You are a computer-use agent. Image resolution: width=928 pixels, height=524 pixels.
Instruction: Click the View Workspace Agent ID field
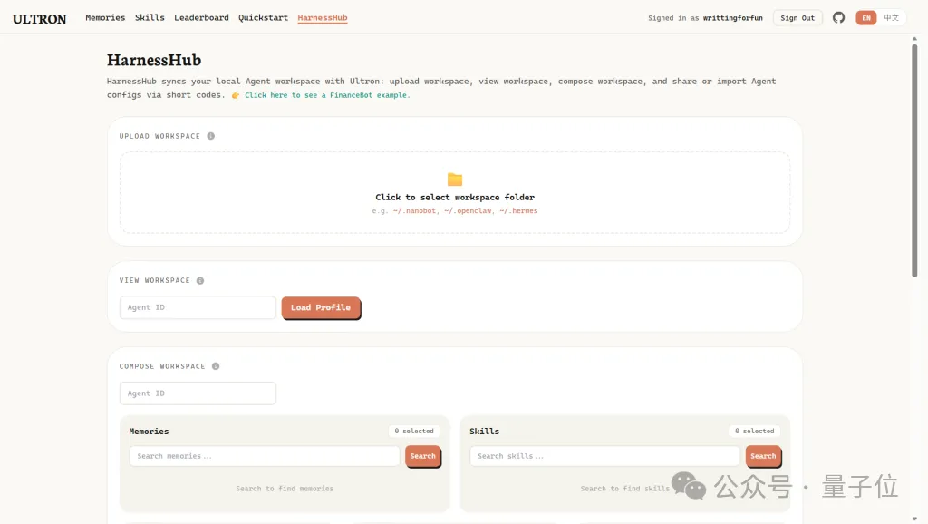tap(198, 308)
